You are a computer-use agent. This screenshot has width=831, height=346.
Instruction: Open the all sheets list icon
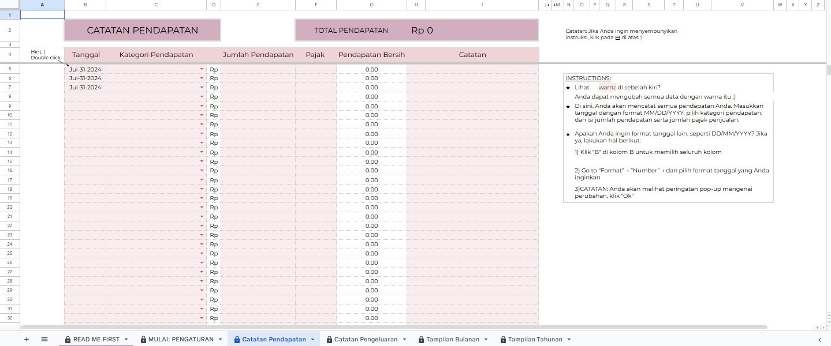[x=44, y=340]
